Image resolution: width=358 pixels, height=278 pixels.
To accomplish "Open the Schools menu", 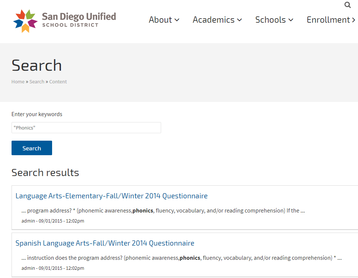I will click(x=270, y=20).
